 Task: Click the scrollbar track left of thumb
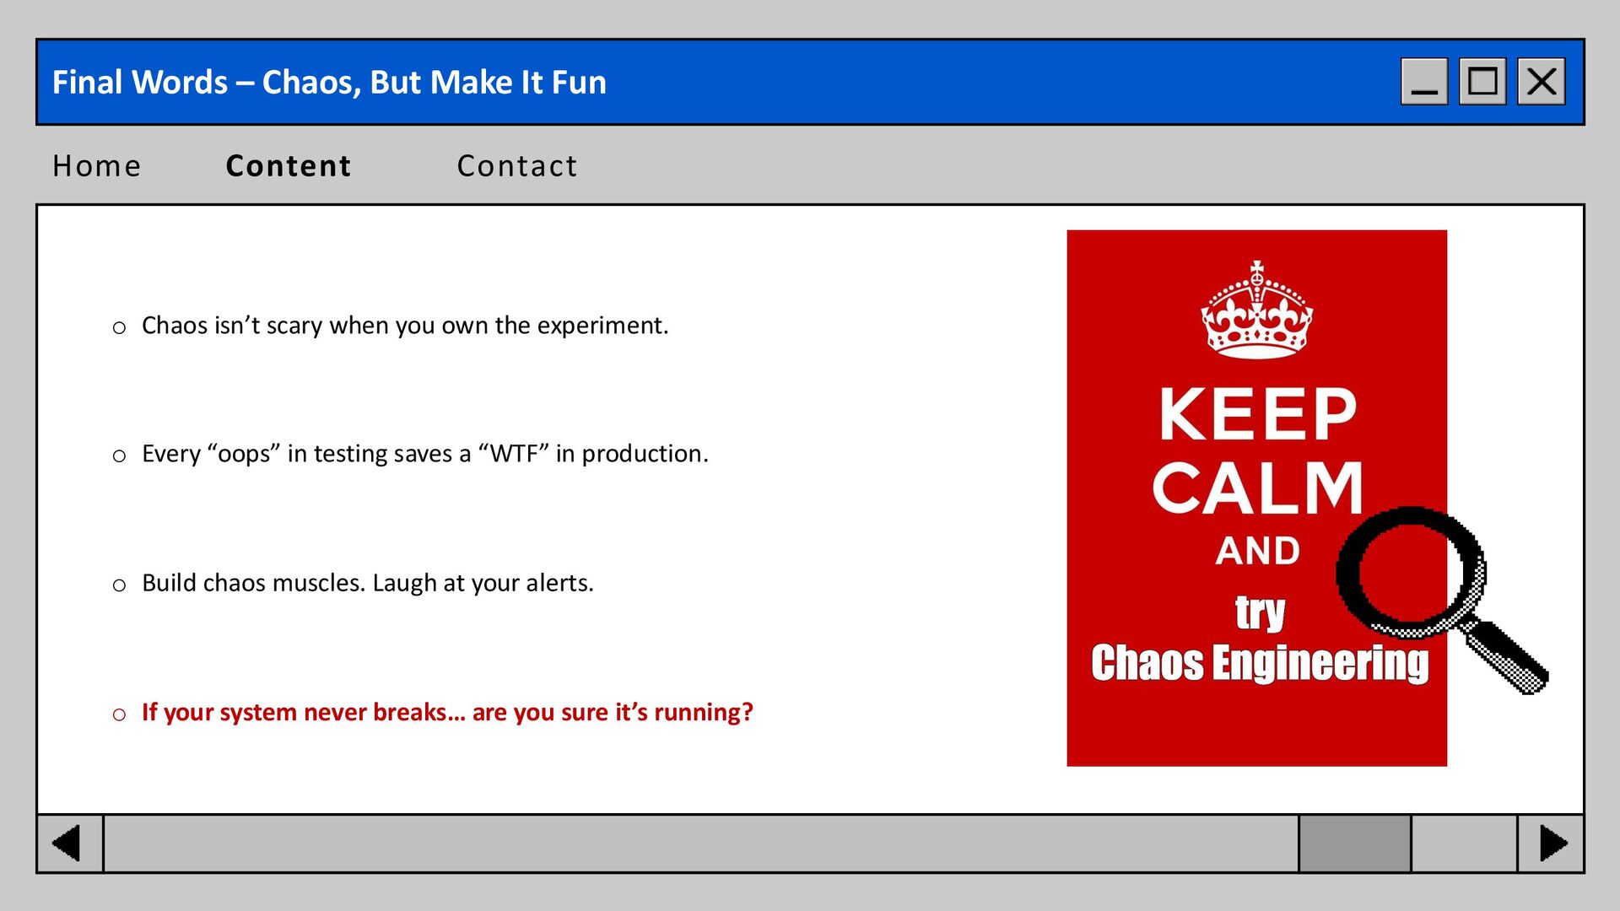[700, 844]
